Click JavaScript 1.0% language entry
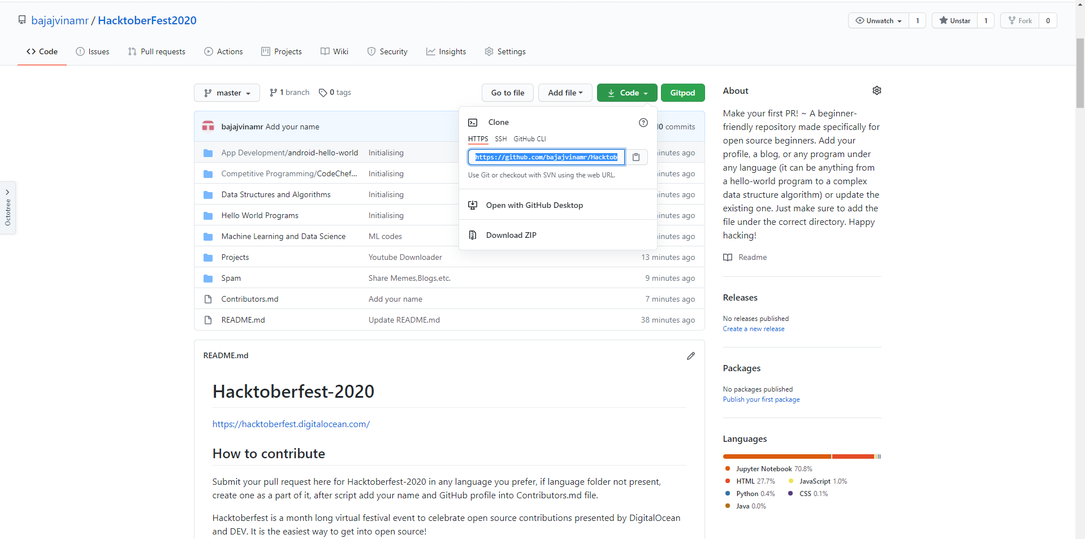 pyautogui.click(x=823, y=481)
